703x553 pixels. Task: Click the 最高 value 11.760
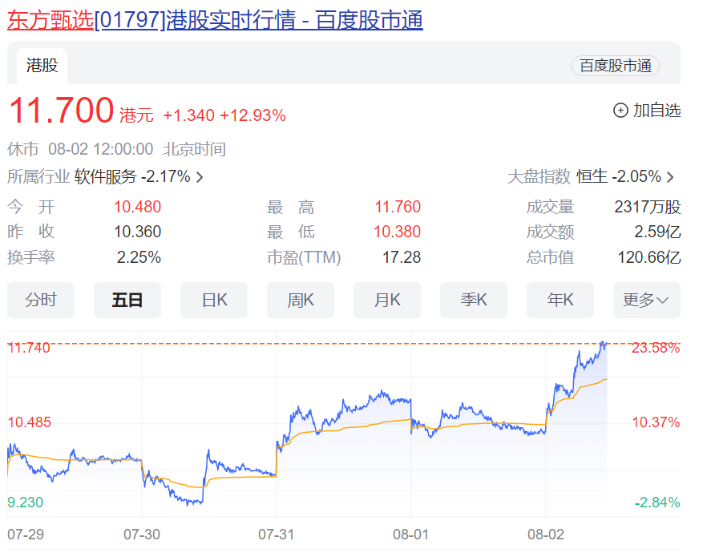(398, 207)
